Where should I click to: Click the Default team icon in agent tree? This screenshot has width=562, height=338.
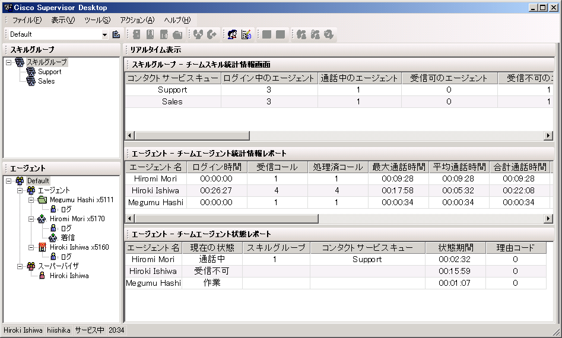click(x=20, y=181)
